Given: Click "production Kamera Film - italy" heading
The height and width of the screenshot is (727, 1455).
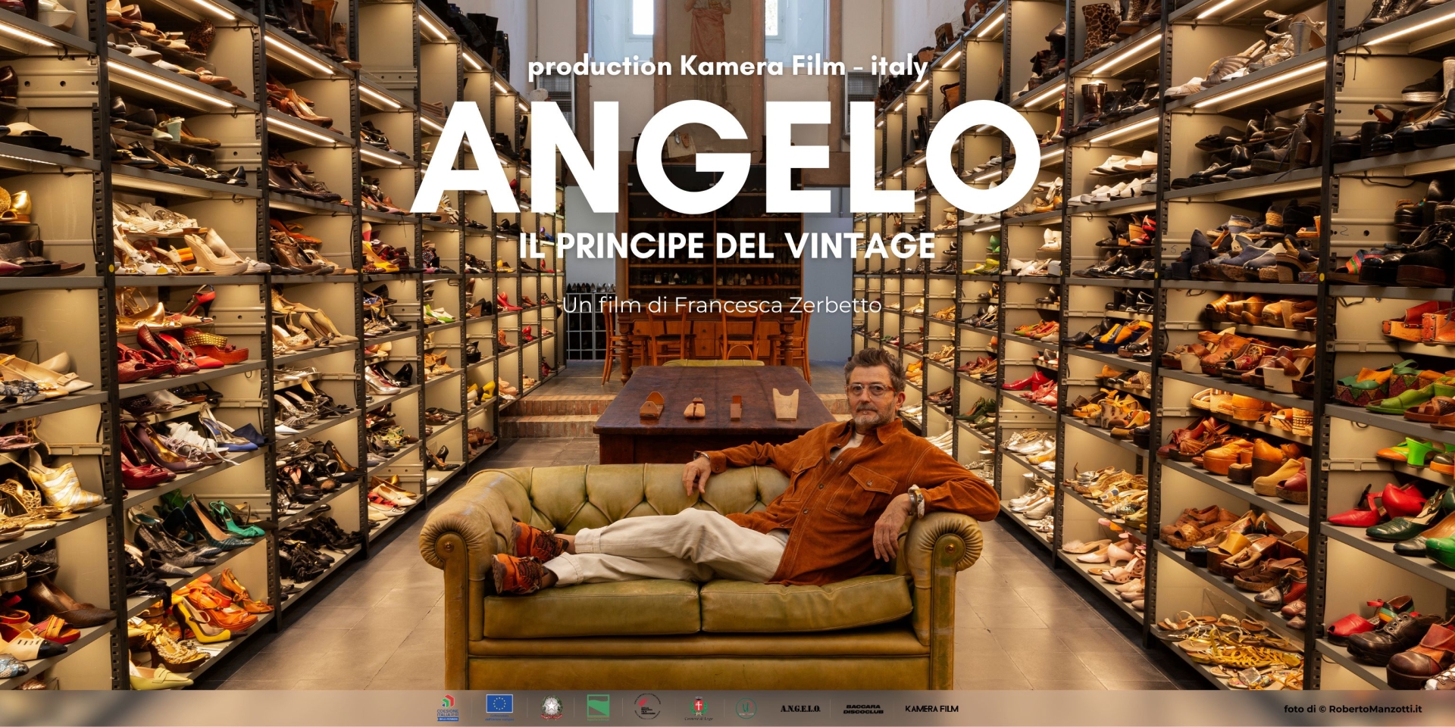Looking at the screenshot, I should pyautogui.click(x=727, y=67).
